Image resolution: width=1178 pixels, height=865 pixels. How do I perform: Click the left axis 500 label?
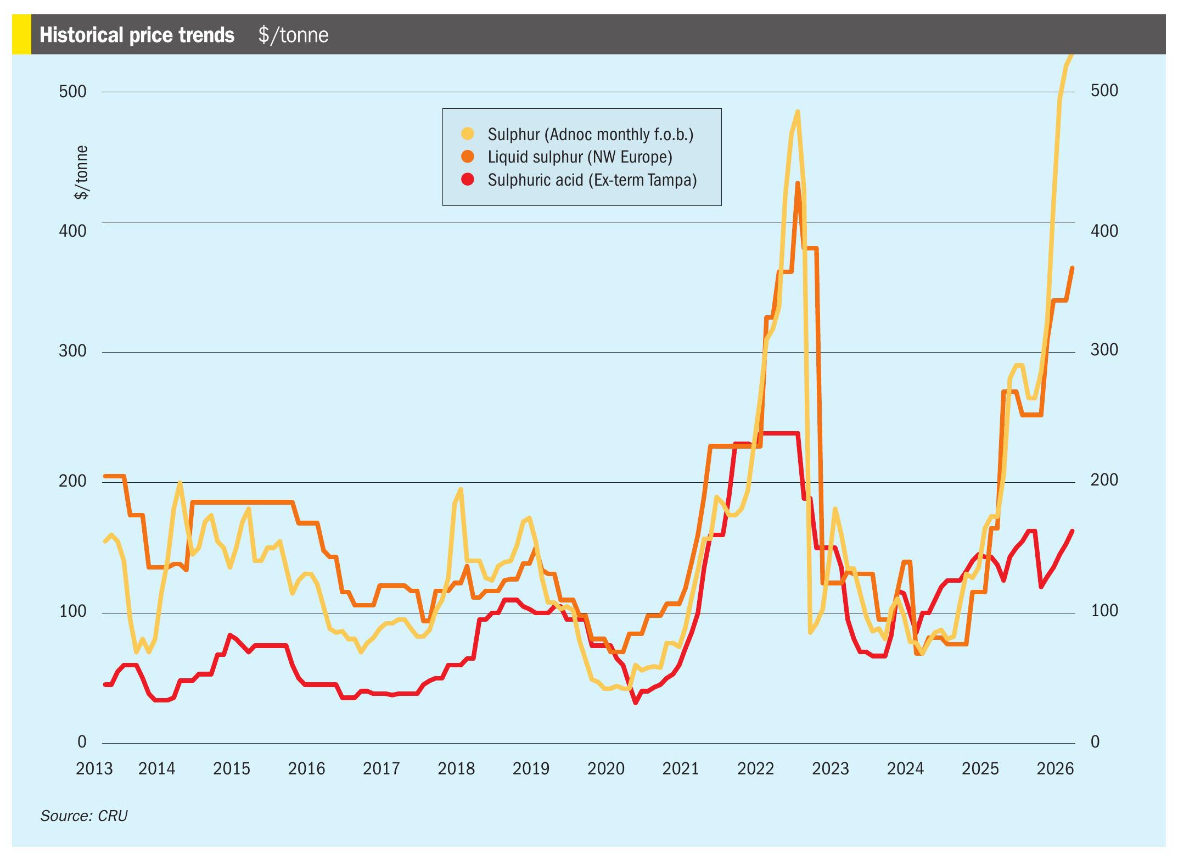coord(72,91)
